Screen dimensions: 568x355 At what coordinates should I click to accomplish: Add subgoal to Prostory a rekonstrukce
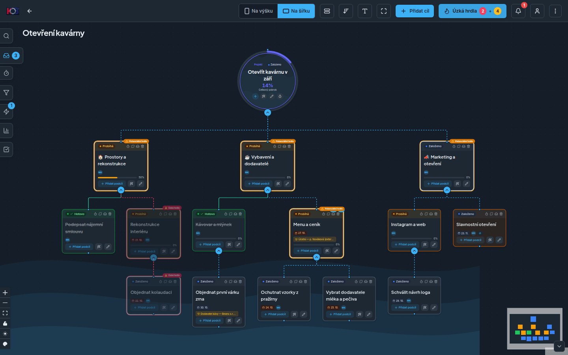click(x=112, y=184)
